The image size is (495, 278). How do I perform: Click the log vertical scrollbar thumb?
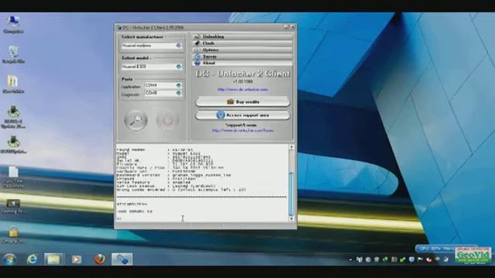click(292, 194)
